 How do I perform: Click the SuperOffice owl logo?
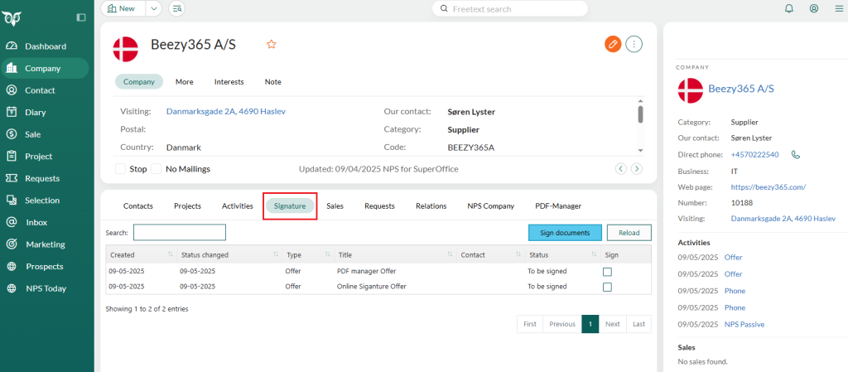(x=11, y=18)
